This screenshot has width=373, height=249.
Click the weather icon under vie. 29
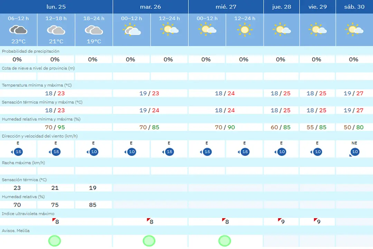[317, 29]
